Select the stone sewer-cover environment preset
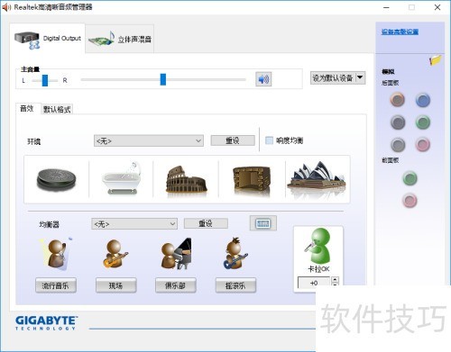 57,179
